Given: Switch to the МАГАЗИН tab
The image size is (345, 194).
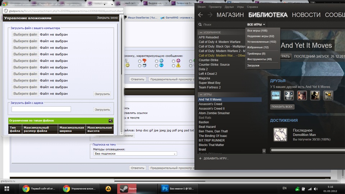Looking at the screenshot, I should pyautogui.click(x=230, y=15).
